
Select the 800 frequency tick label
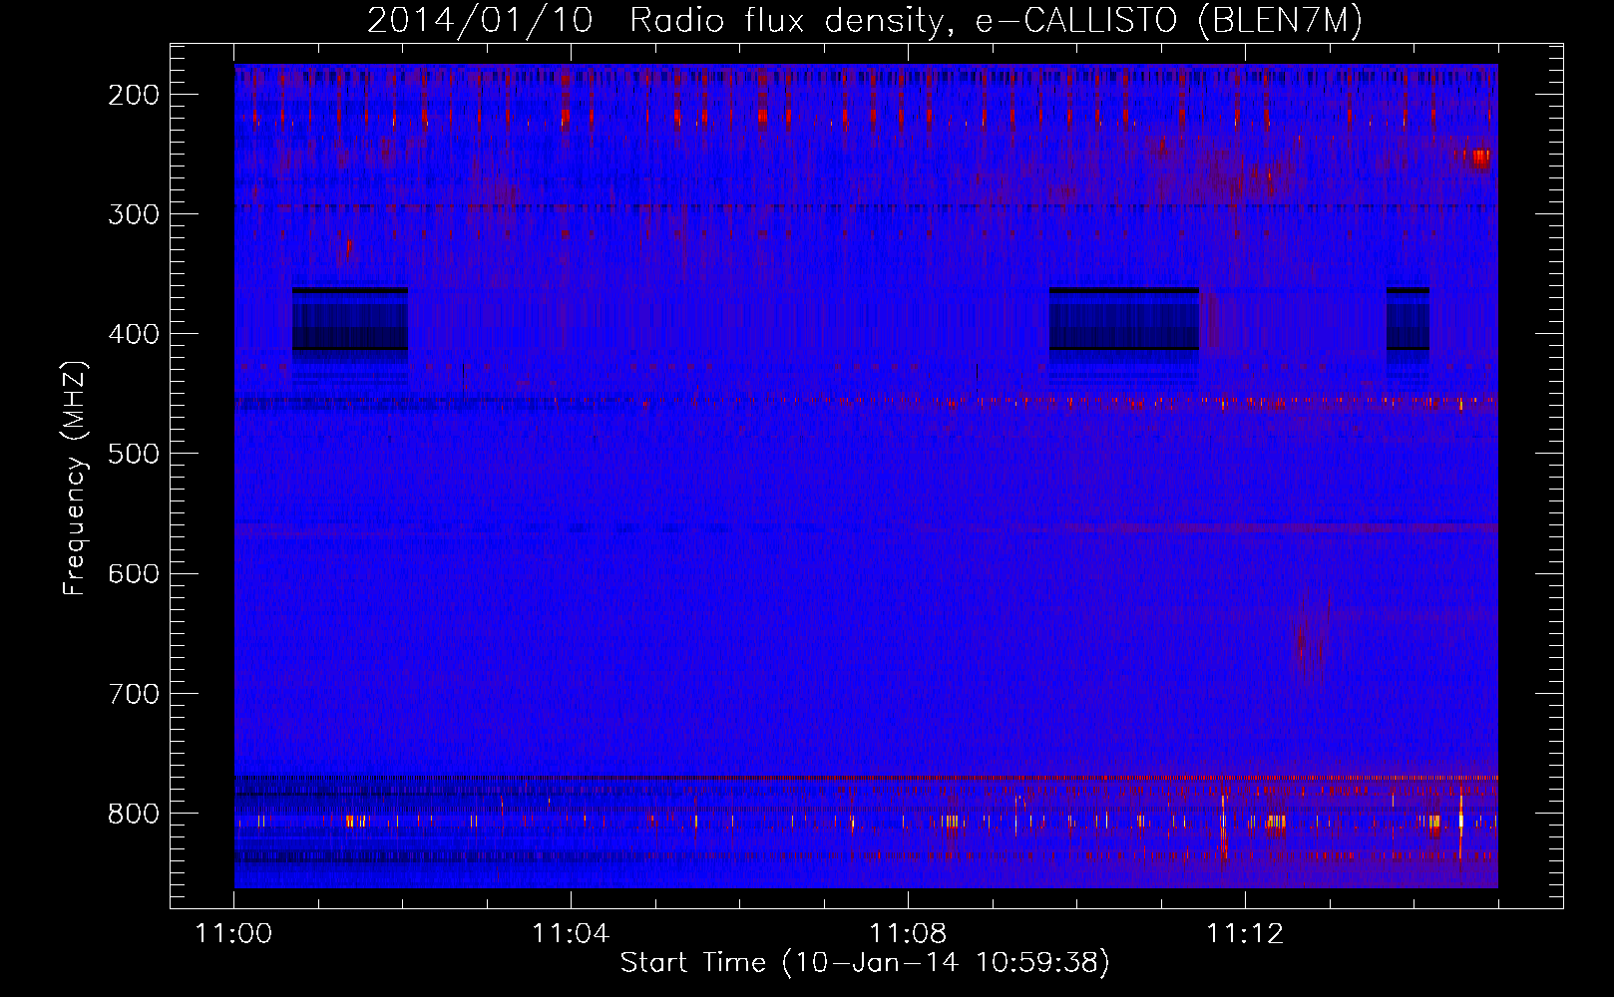click(133, 814)
